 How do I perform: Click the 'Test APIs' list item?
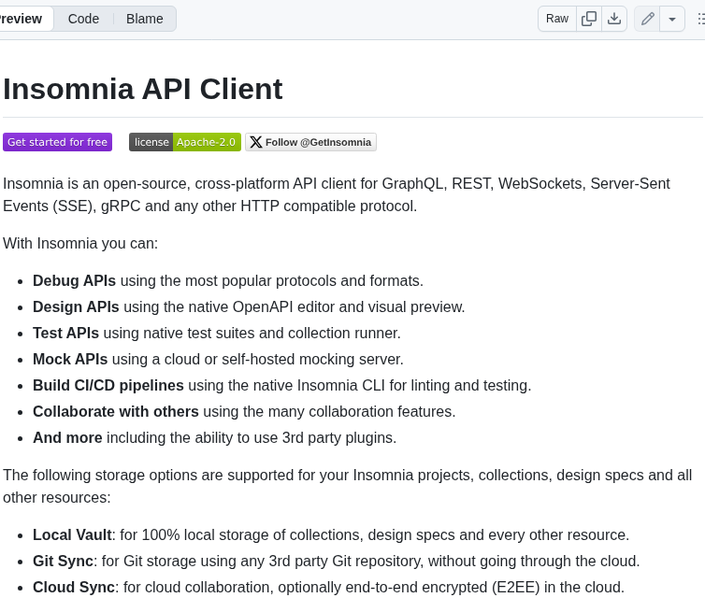point(217,333)
